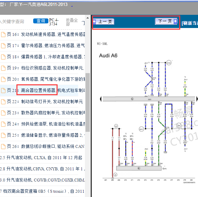Go to next page with 下一页 button
The height and width of the screenshot is (197, 198).
(166, 21)
